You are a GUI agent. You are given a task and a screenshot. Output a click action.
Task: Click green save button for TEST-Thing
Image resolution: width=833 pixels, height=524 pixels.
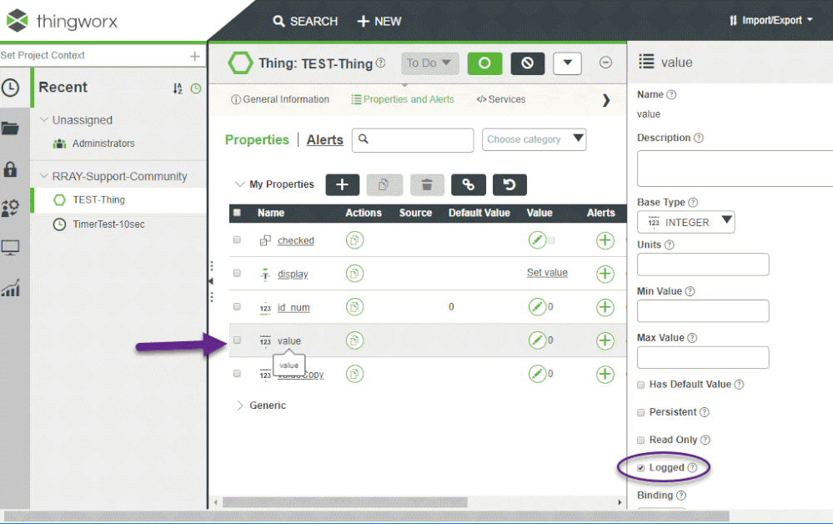click(484, 63)
